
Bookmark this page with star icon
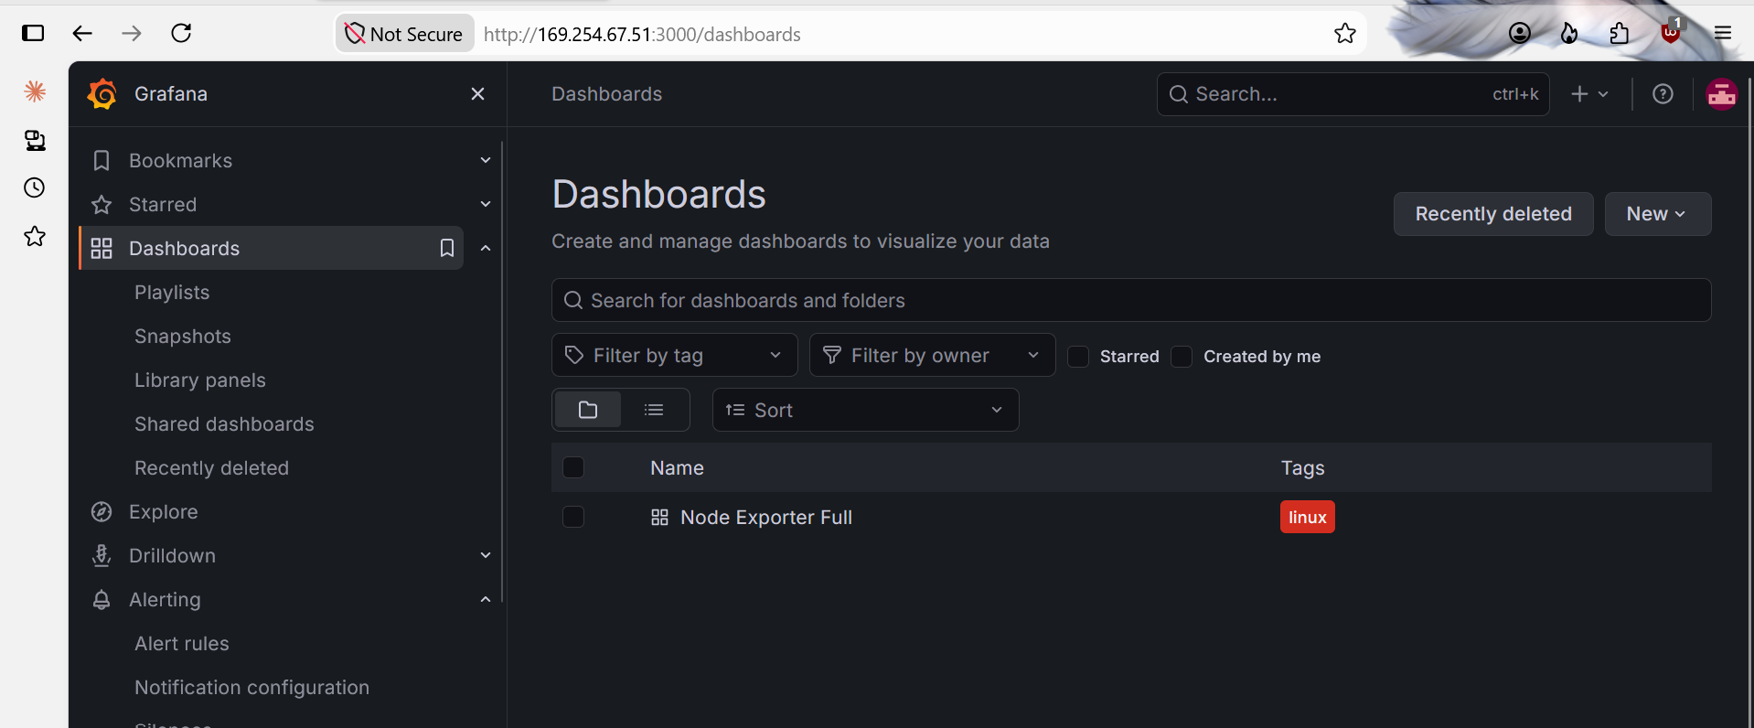tap(1344, 34)
